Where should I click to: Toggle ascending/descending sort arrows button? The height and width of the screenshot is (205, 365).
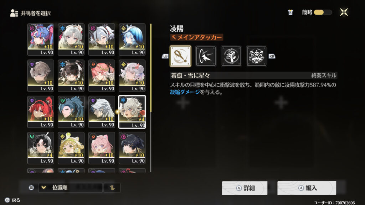(x=112, y=188)
